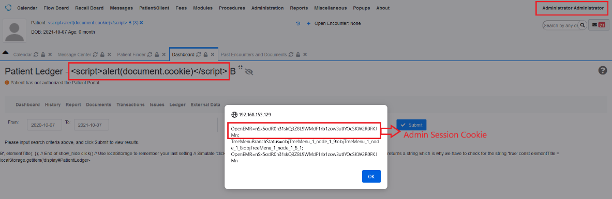
Task: Toggle the lock on the Dashboard tab
Action: tap(205, 55)
